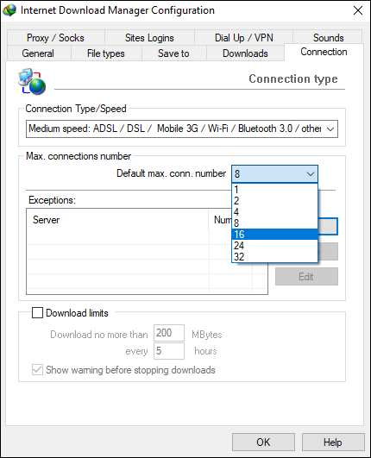371x458 pixels.
Task: Click the Edit exception button
Action: click(x=306, y=276)
